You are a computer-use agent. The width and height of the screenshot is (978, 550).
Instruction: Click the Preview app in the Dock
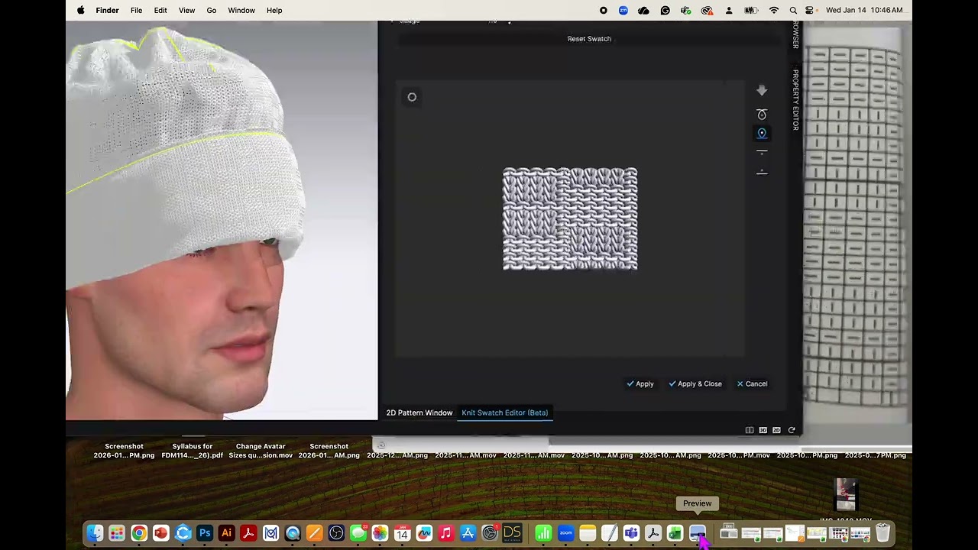(x=697, y=533)
